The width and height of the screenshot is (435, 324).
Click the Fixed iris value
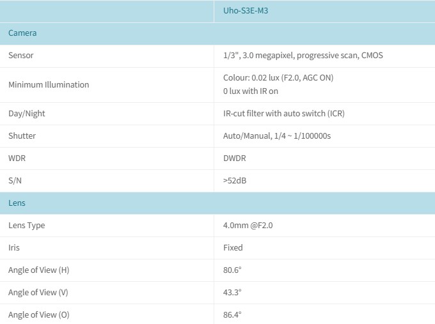tap(233, 247)
